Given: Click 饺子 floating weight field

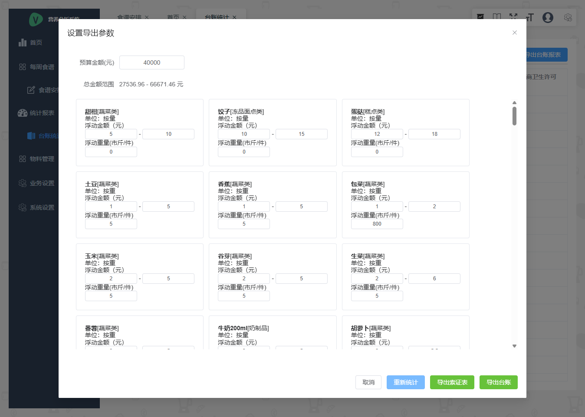Looking at the screenshot, I should pyautogui.click(x=244, y=152).
